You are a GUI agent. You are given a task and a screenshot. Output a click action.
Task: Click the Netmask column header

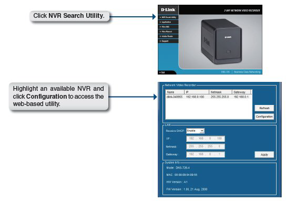coord(220,92)
